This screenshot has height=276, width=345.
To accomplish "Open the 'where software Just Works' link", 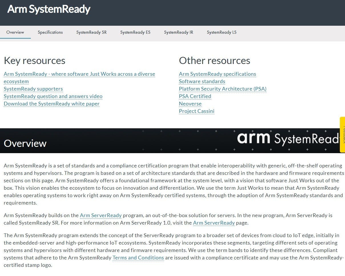I will point(79,78).
